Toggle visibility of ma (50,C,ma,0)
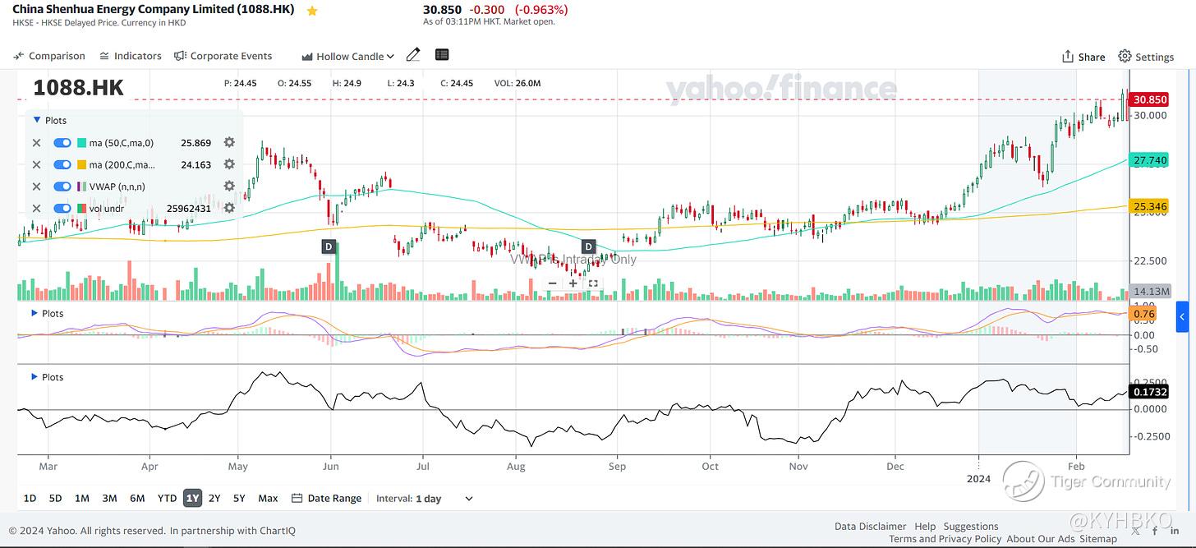1196x548 pixels. [x=62, y=142]
